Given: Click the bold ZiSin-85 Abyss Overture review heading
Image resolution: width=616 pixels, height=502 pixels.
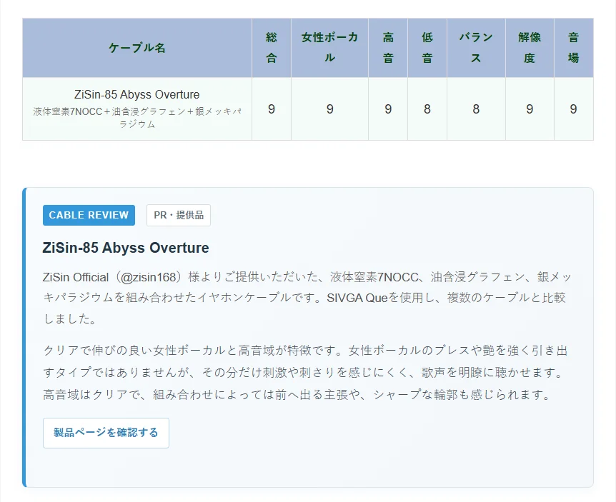Looking at the screenshot, I should (126, 248).
